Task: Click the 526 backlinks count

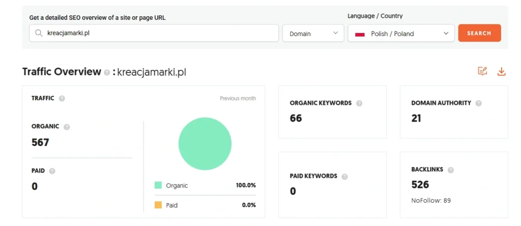Action: click(x=420, y=184)
